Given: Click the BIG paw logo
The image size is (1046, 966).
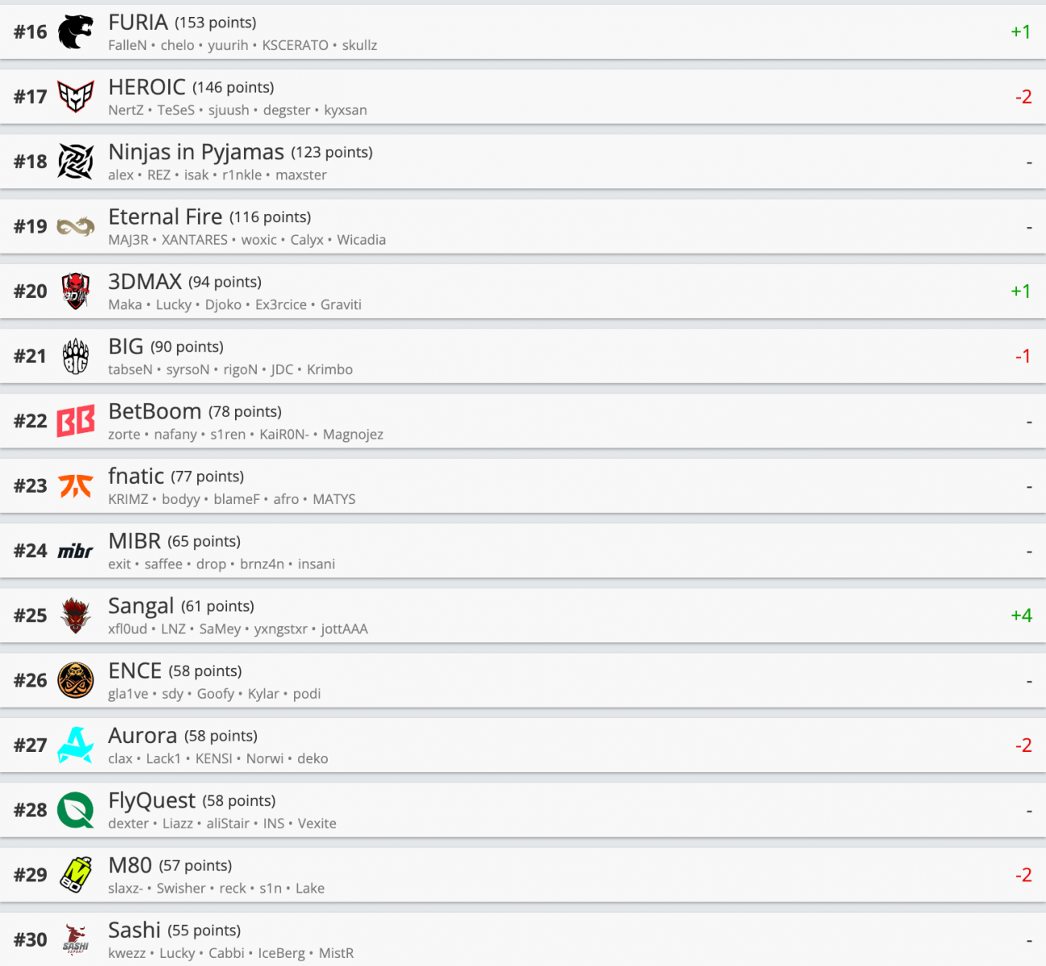Looking at the screenshot, I should coord(76,357).
